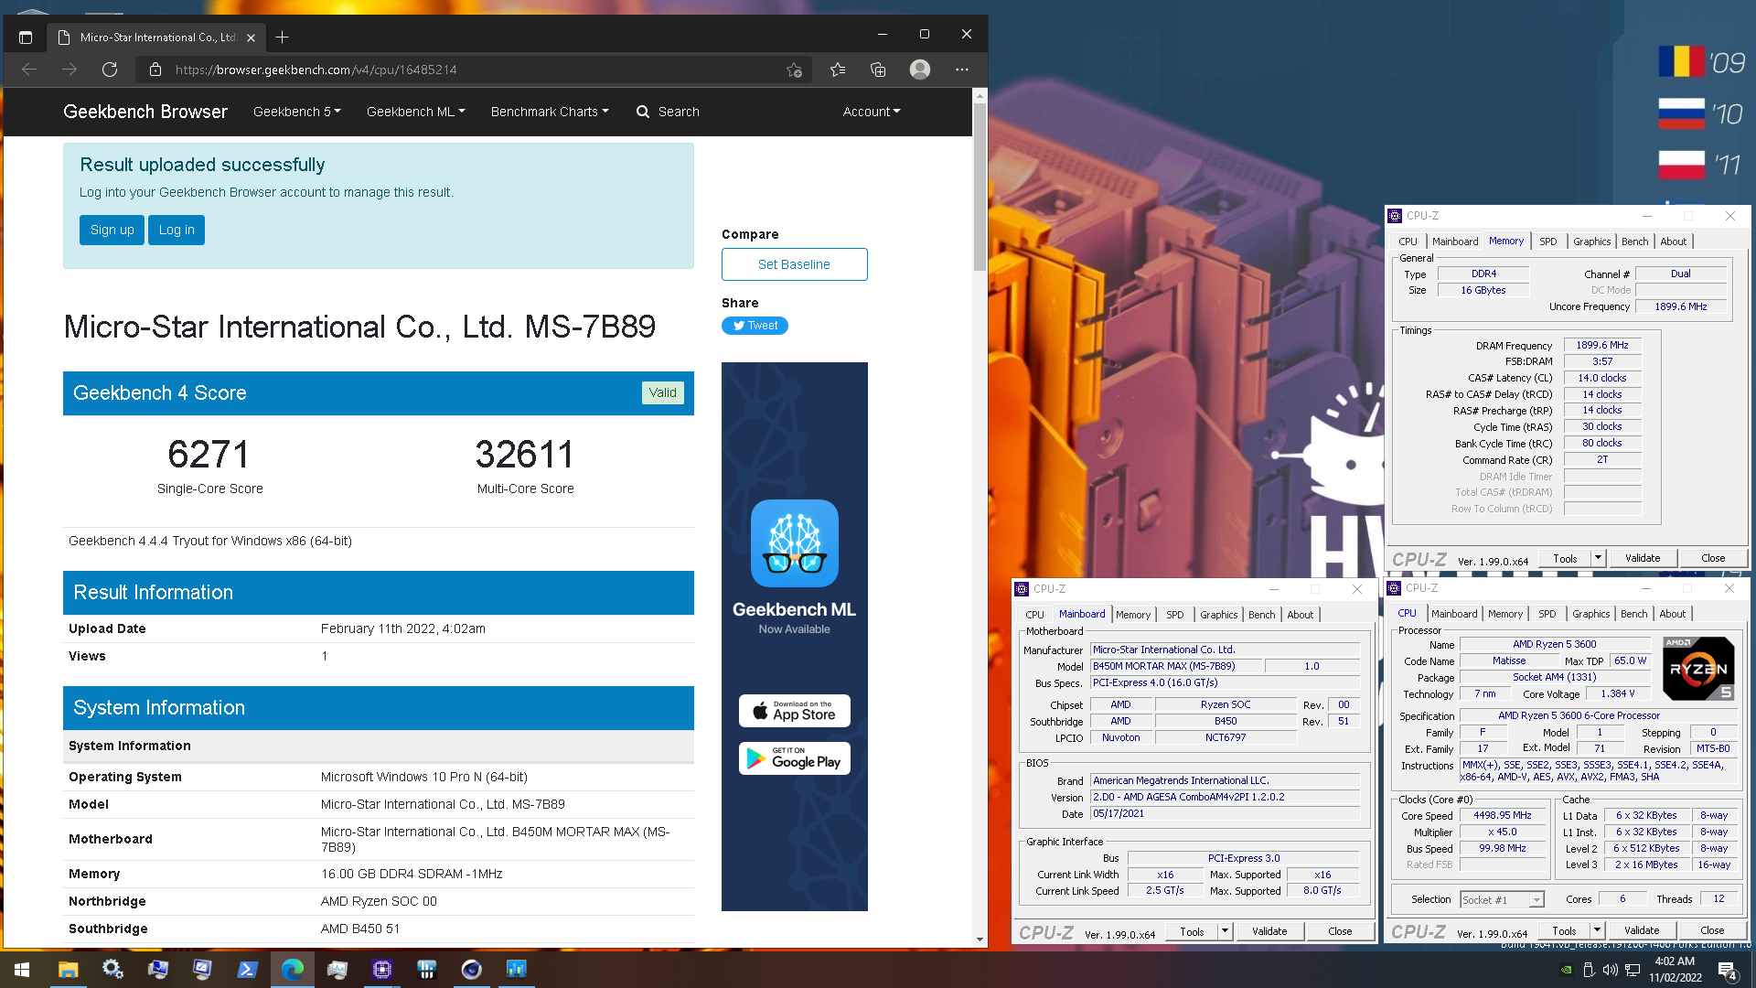The height and width of the screenshot is (988, 1756).
Task: Click Validate in Mainboard CPU-Z window
Action: [x=1269, y=931]
